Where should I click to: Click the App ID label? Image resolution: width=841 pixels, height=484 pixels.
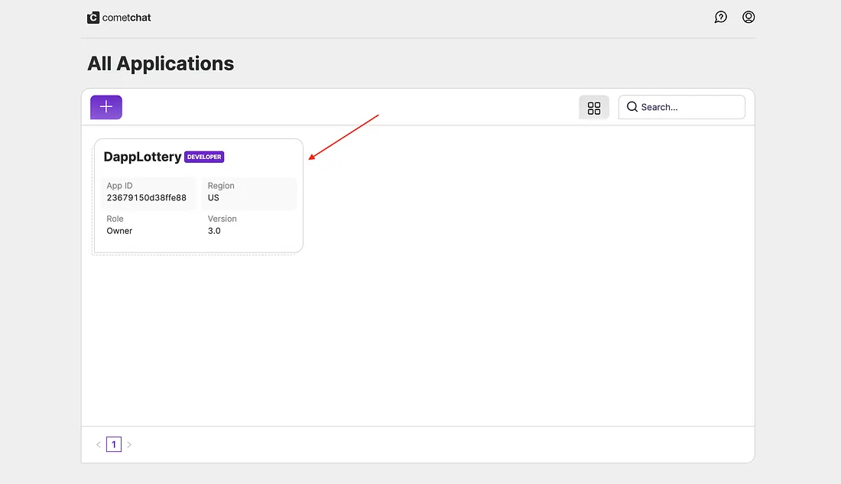(119, 186)
